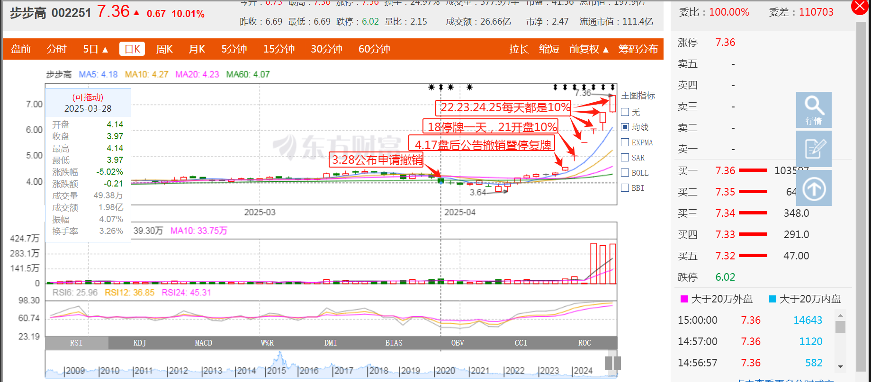Open the edit note icon button
Image resolution: width=871 pixels, height=382 pixels.
click(814, 149)
